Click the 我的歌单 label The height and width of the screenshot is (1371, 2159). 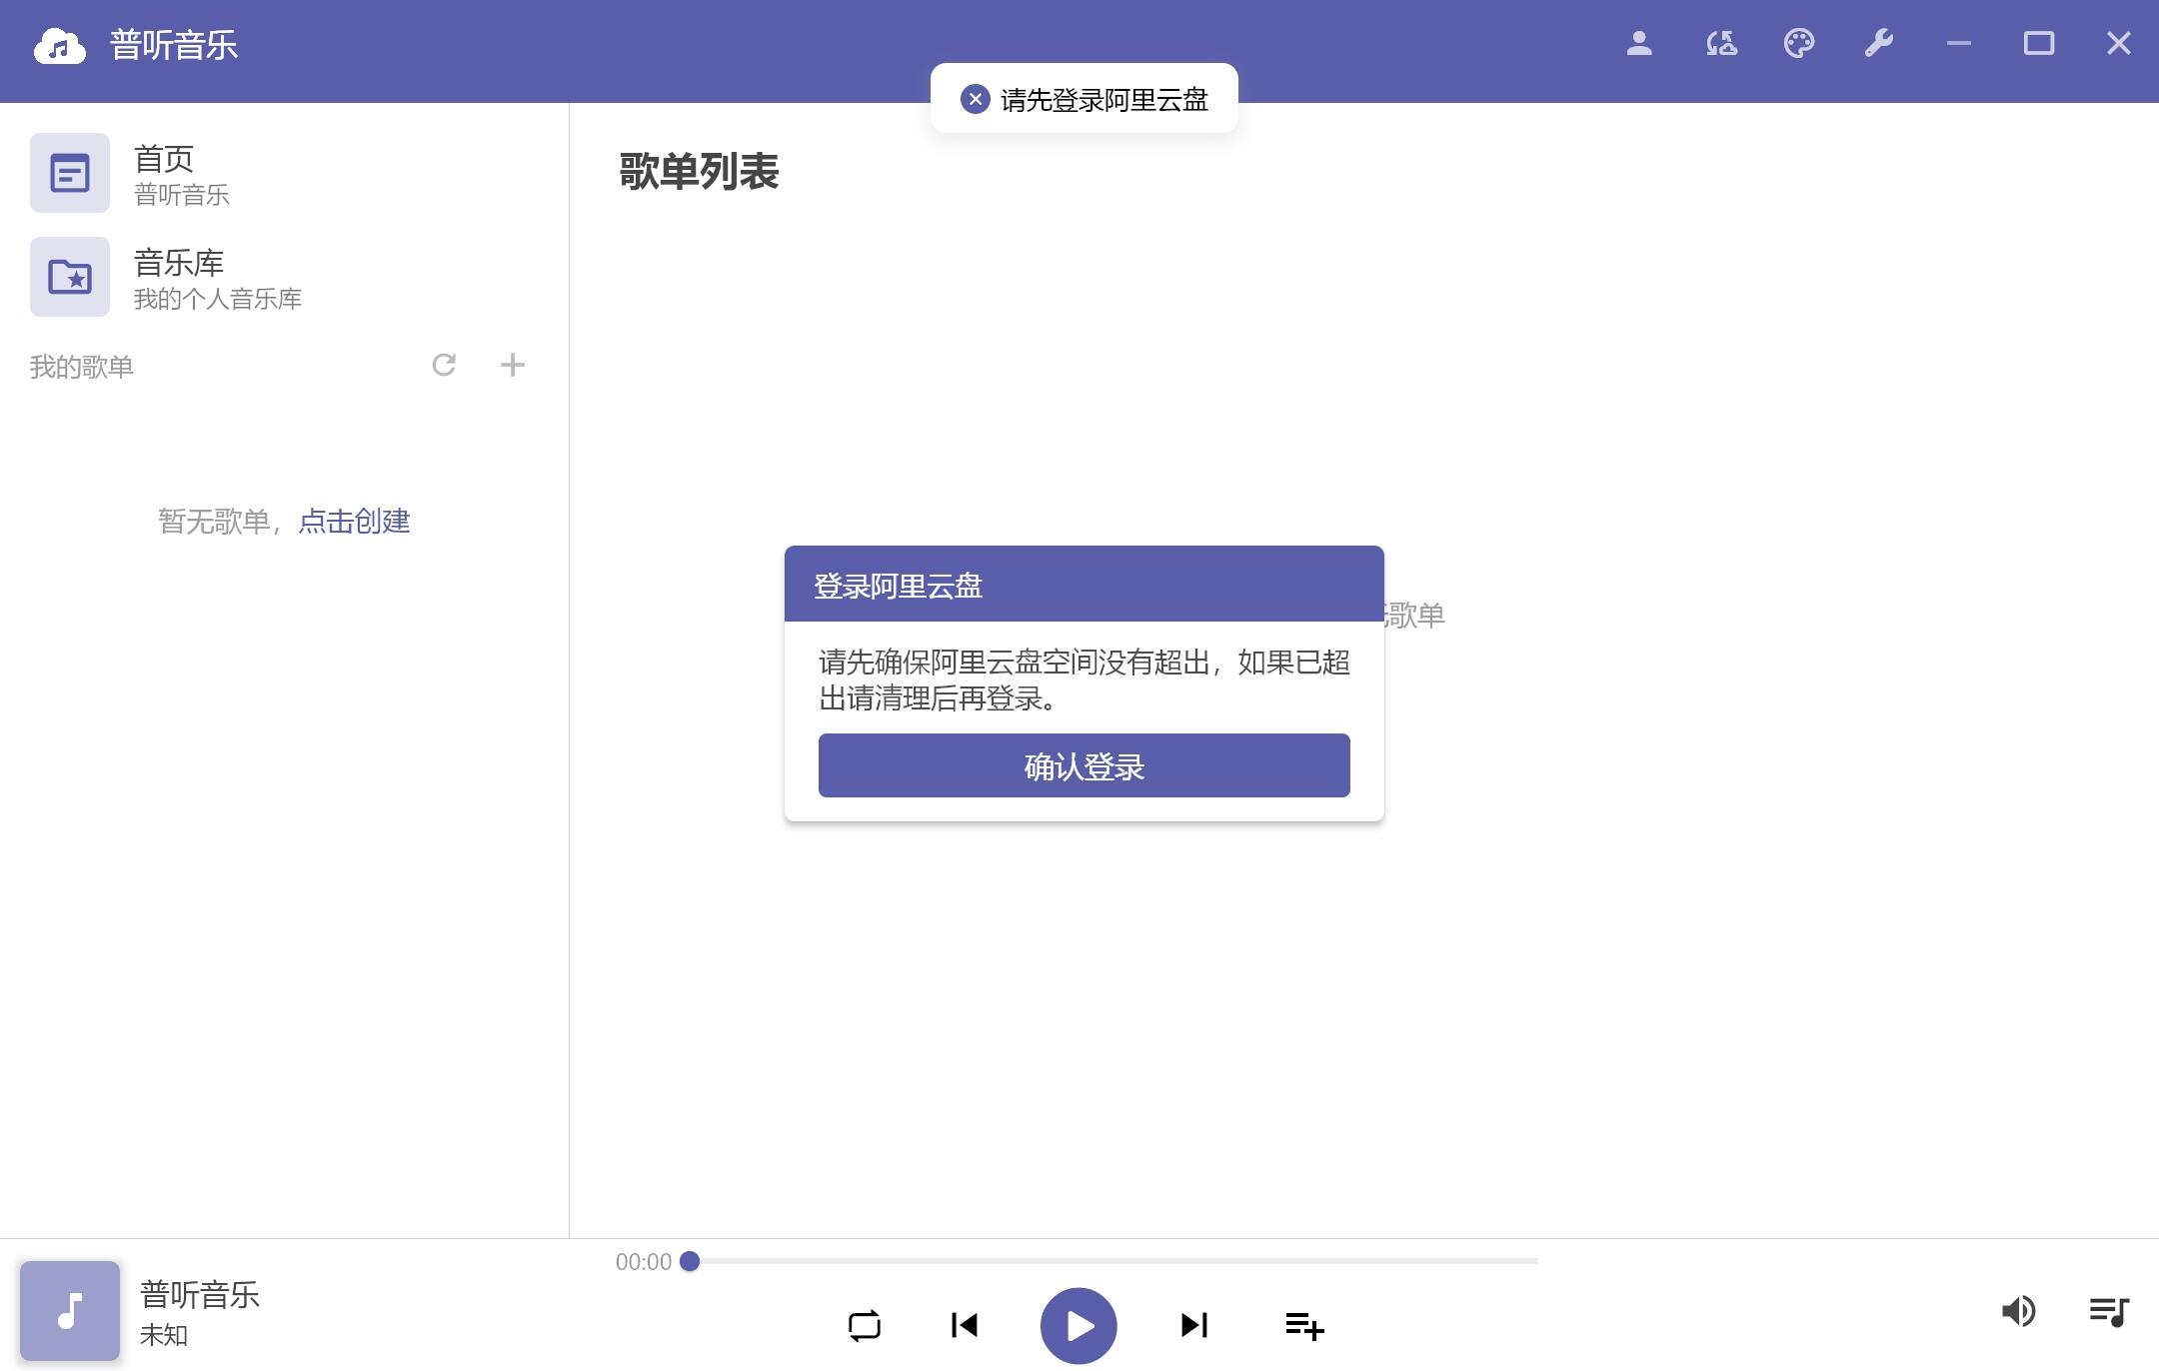coord(81,367)
